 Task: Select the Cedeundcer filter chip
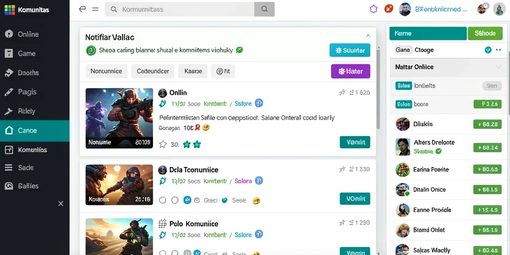coord(153,71)
